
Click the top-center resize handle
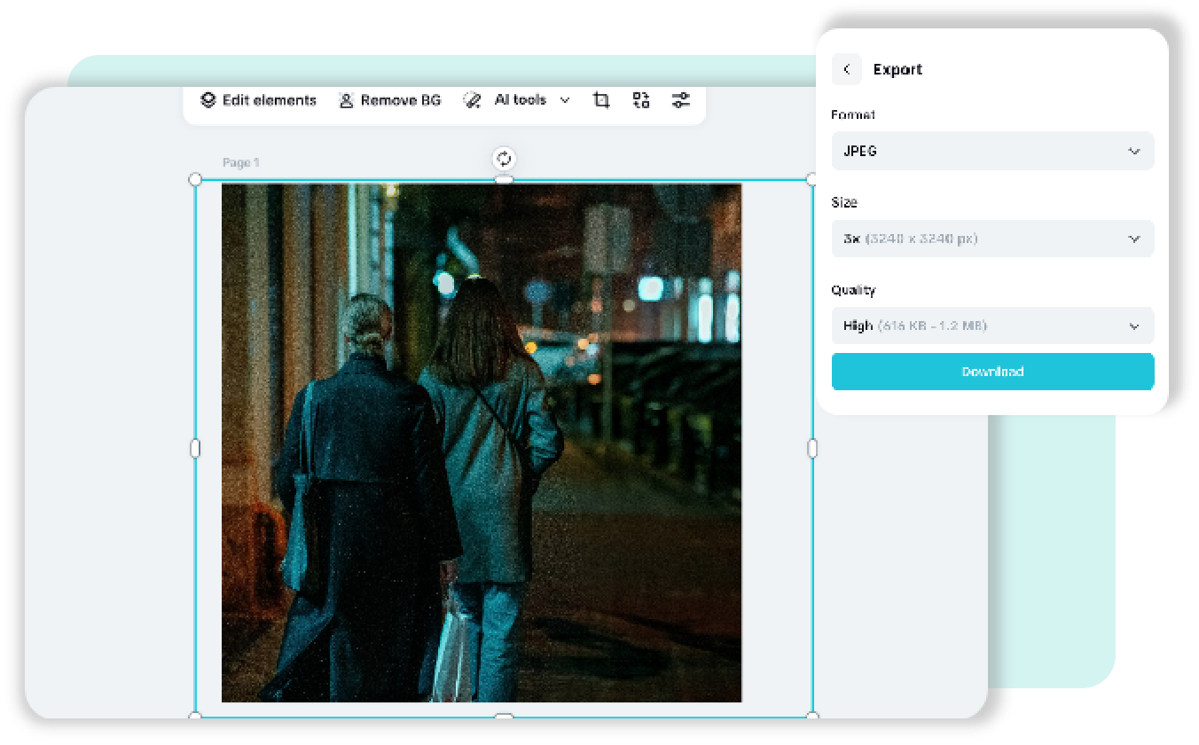(504, 180)
